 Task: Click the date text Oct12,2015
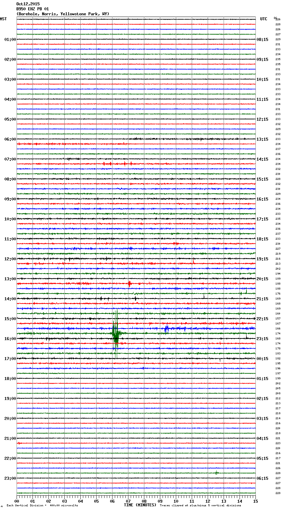click(28, 4)
